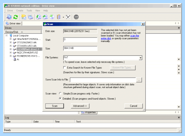Collapse the Local Computer tree node

click(x=7, y=35)
